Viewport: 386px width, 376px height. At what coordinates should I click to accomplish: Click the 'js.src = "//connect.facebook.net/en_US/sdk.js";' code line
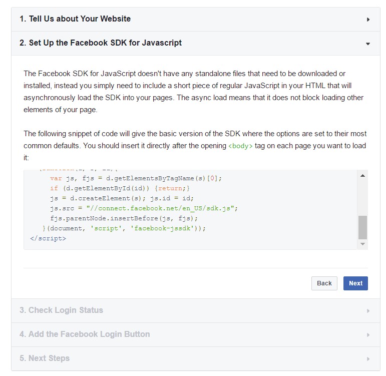click(x=144, y=208)
